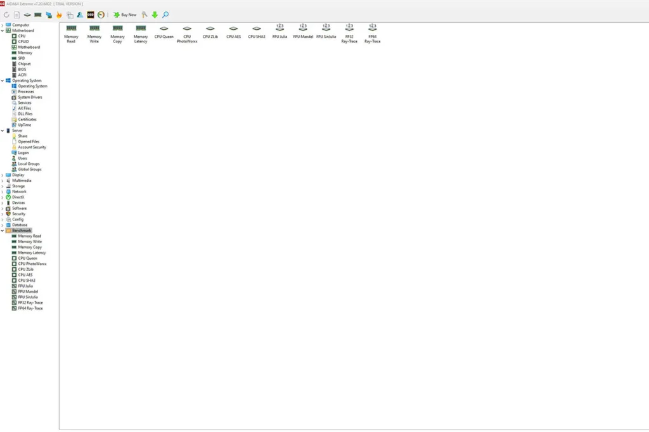
Task: Click the magnifier search icon in toolbar
Action: (165, 15)
